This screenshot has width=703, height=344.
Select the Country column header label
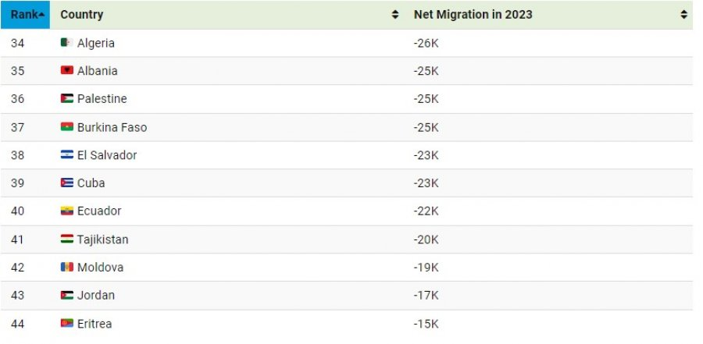pos(81,14)
